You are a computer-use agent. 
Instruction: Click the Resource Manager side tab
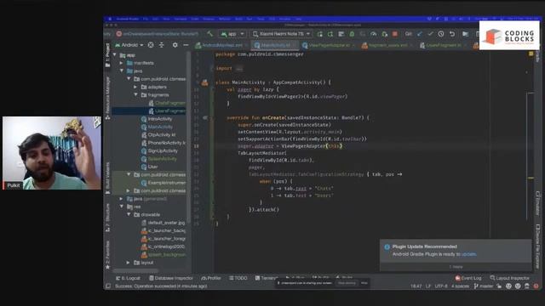click(108, 99)
